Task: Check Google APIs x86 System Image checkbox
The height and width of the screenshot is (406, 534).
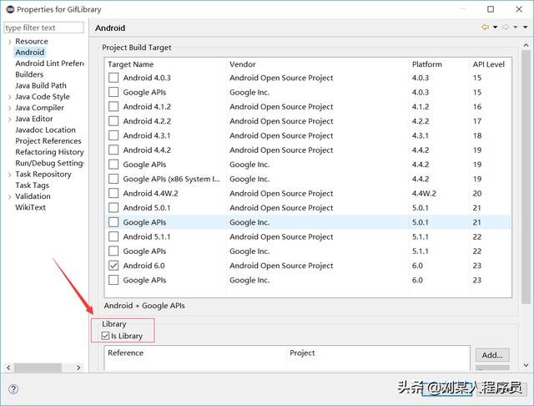Action: tap(113, 179)
